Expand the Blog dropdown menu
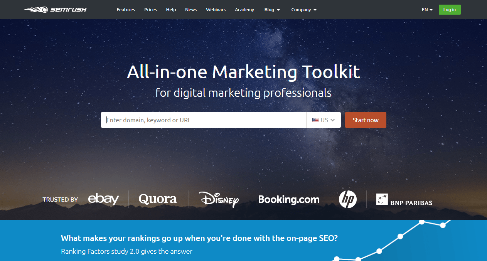The height and width of the screenshot is (261, 487). coord(272,10)
